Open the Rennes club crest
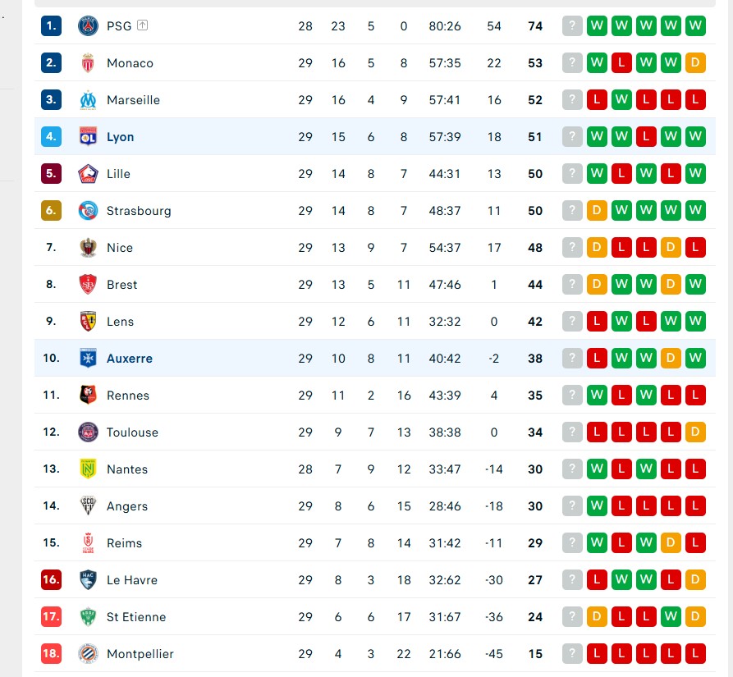The width and height of the screenshot is (733, 677). click(x=88, y=396)
